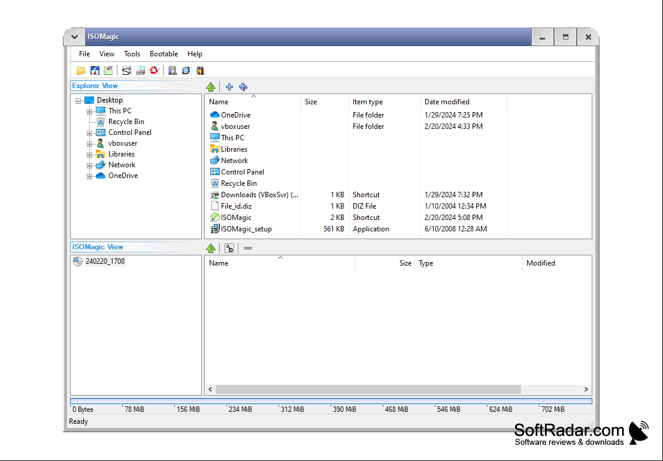Click the single blue plus add icon
663x461 pixels.
[x=229, y=87]
